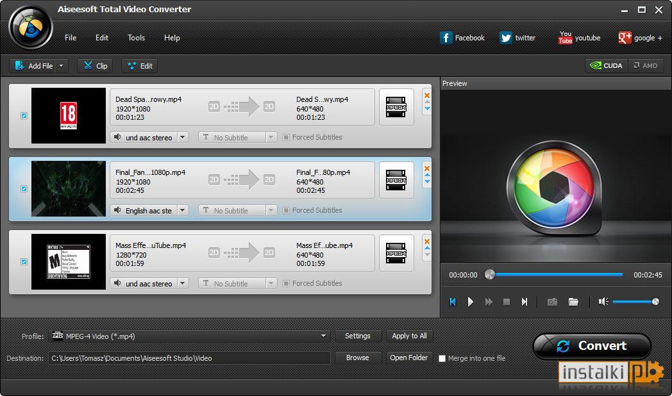Remove Mass Effe...uTube.mp4 with the orange X
Screen dimensions: 672x396
427,242
